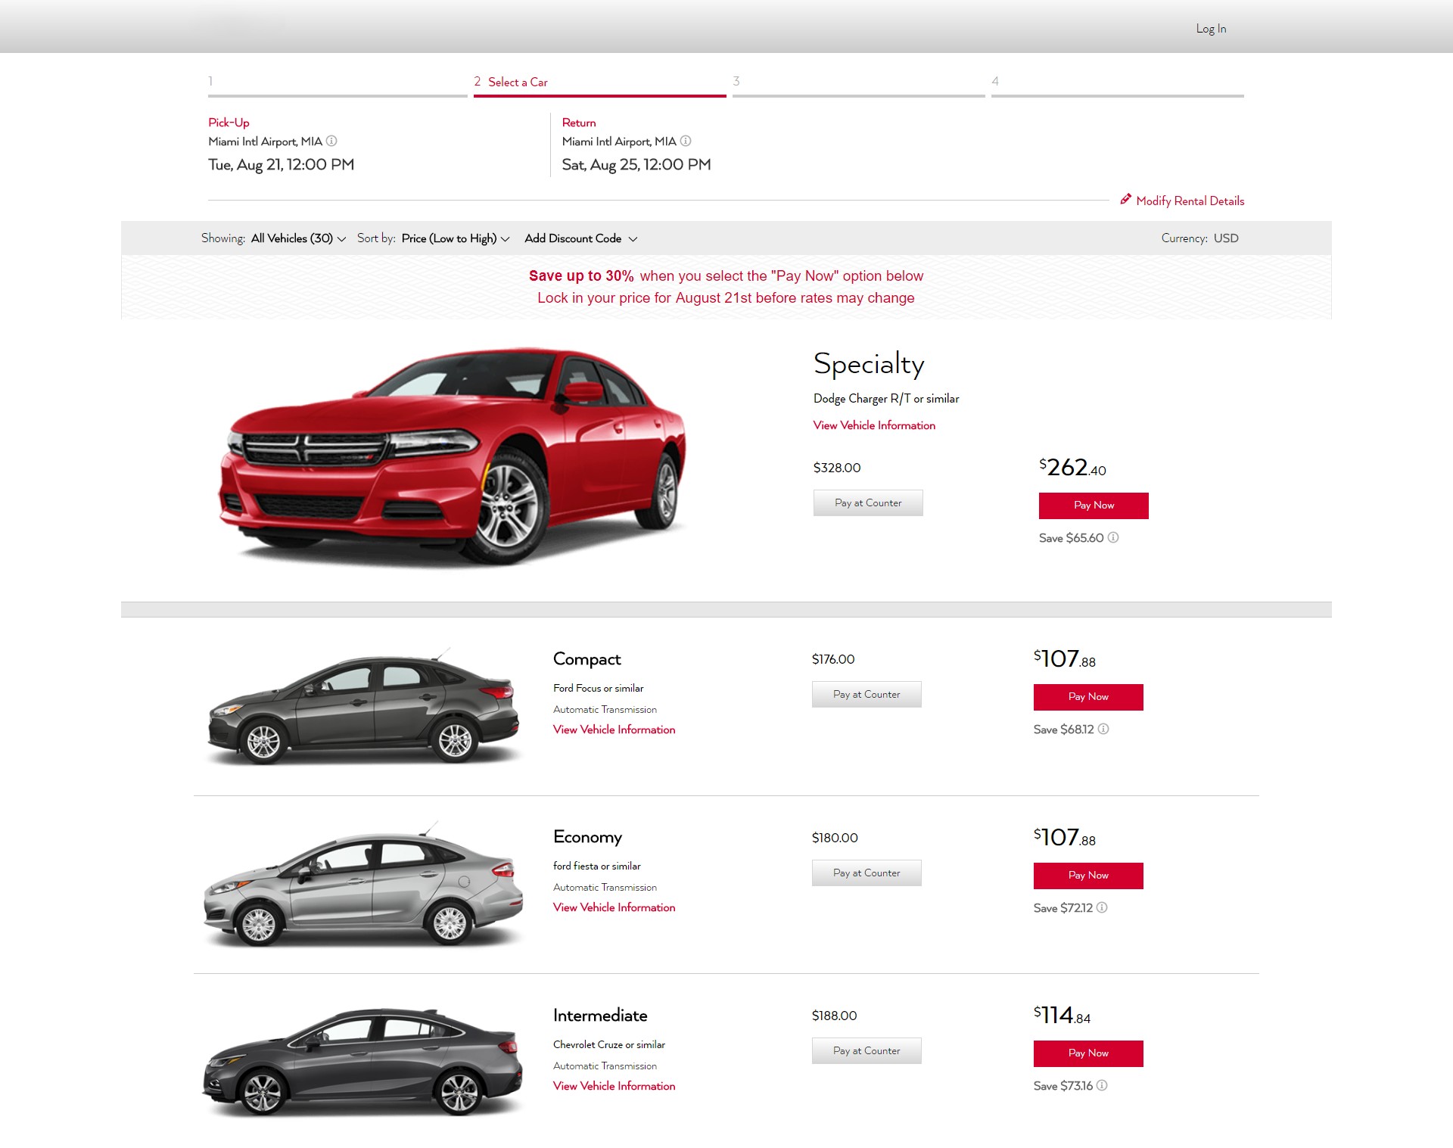Click the pencil icon next to Modify Rental Details
The image size is (1453, 1148).
point(1125,200)
